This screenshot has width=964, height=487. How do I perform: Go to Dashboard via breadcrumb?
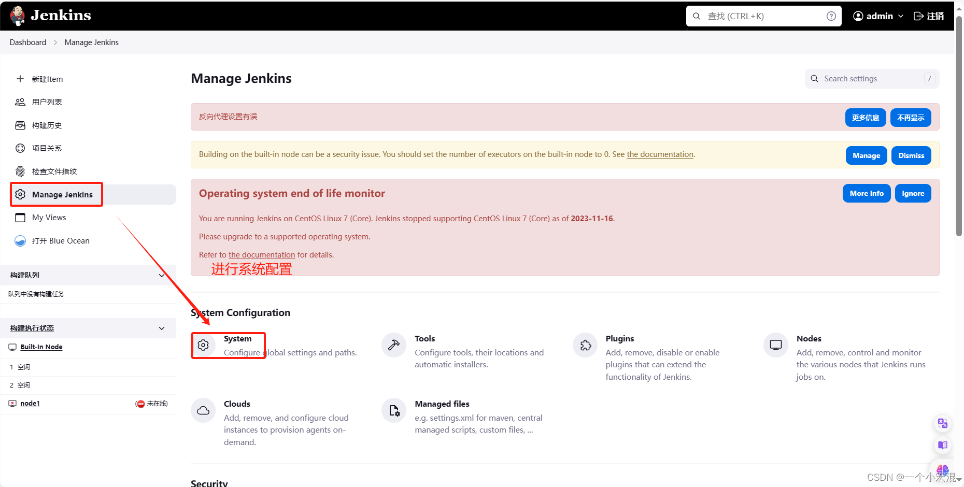(x=27, y=42)
